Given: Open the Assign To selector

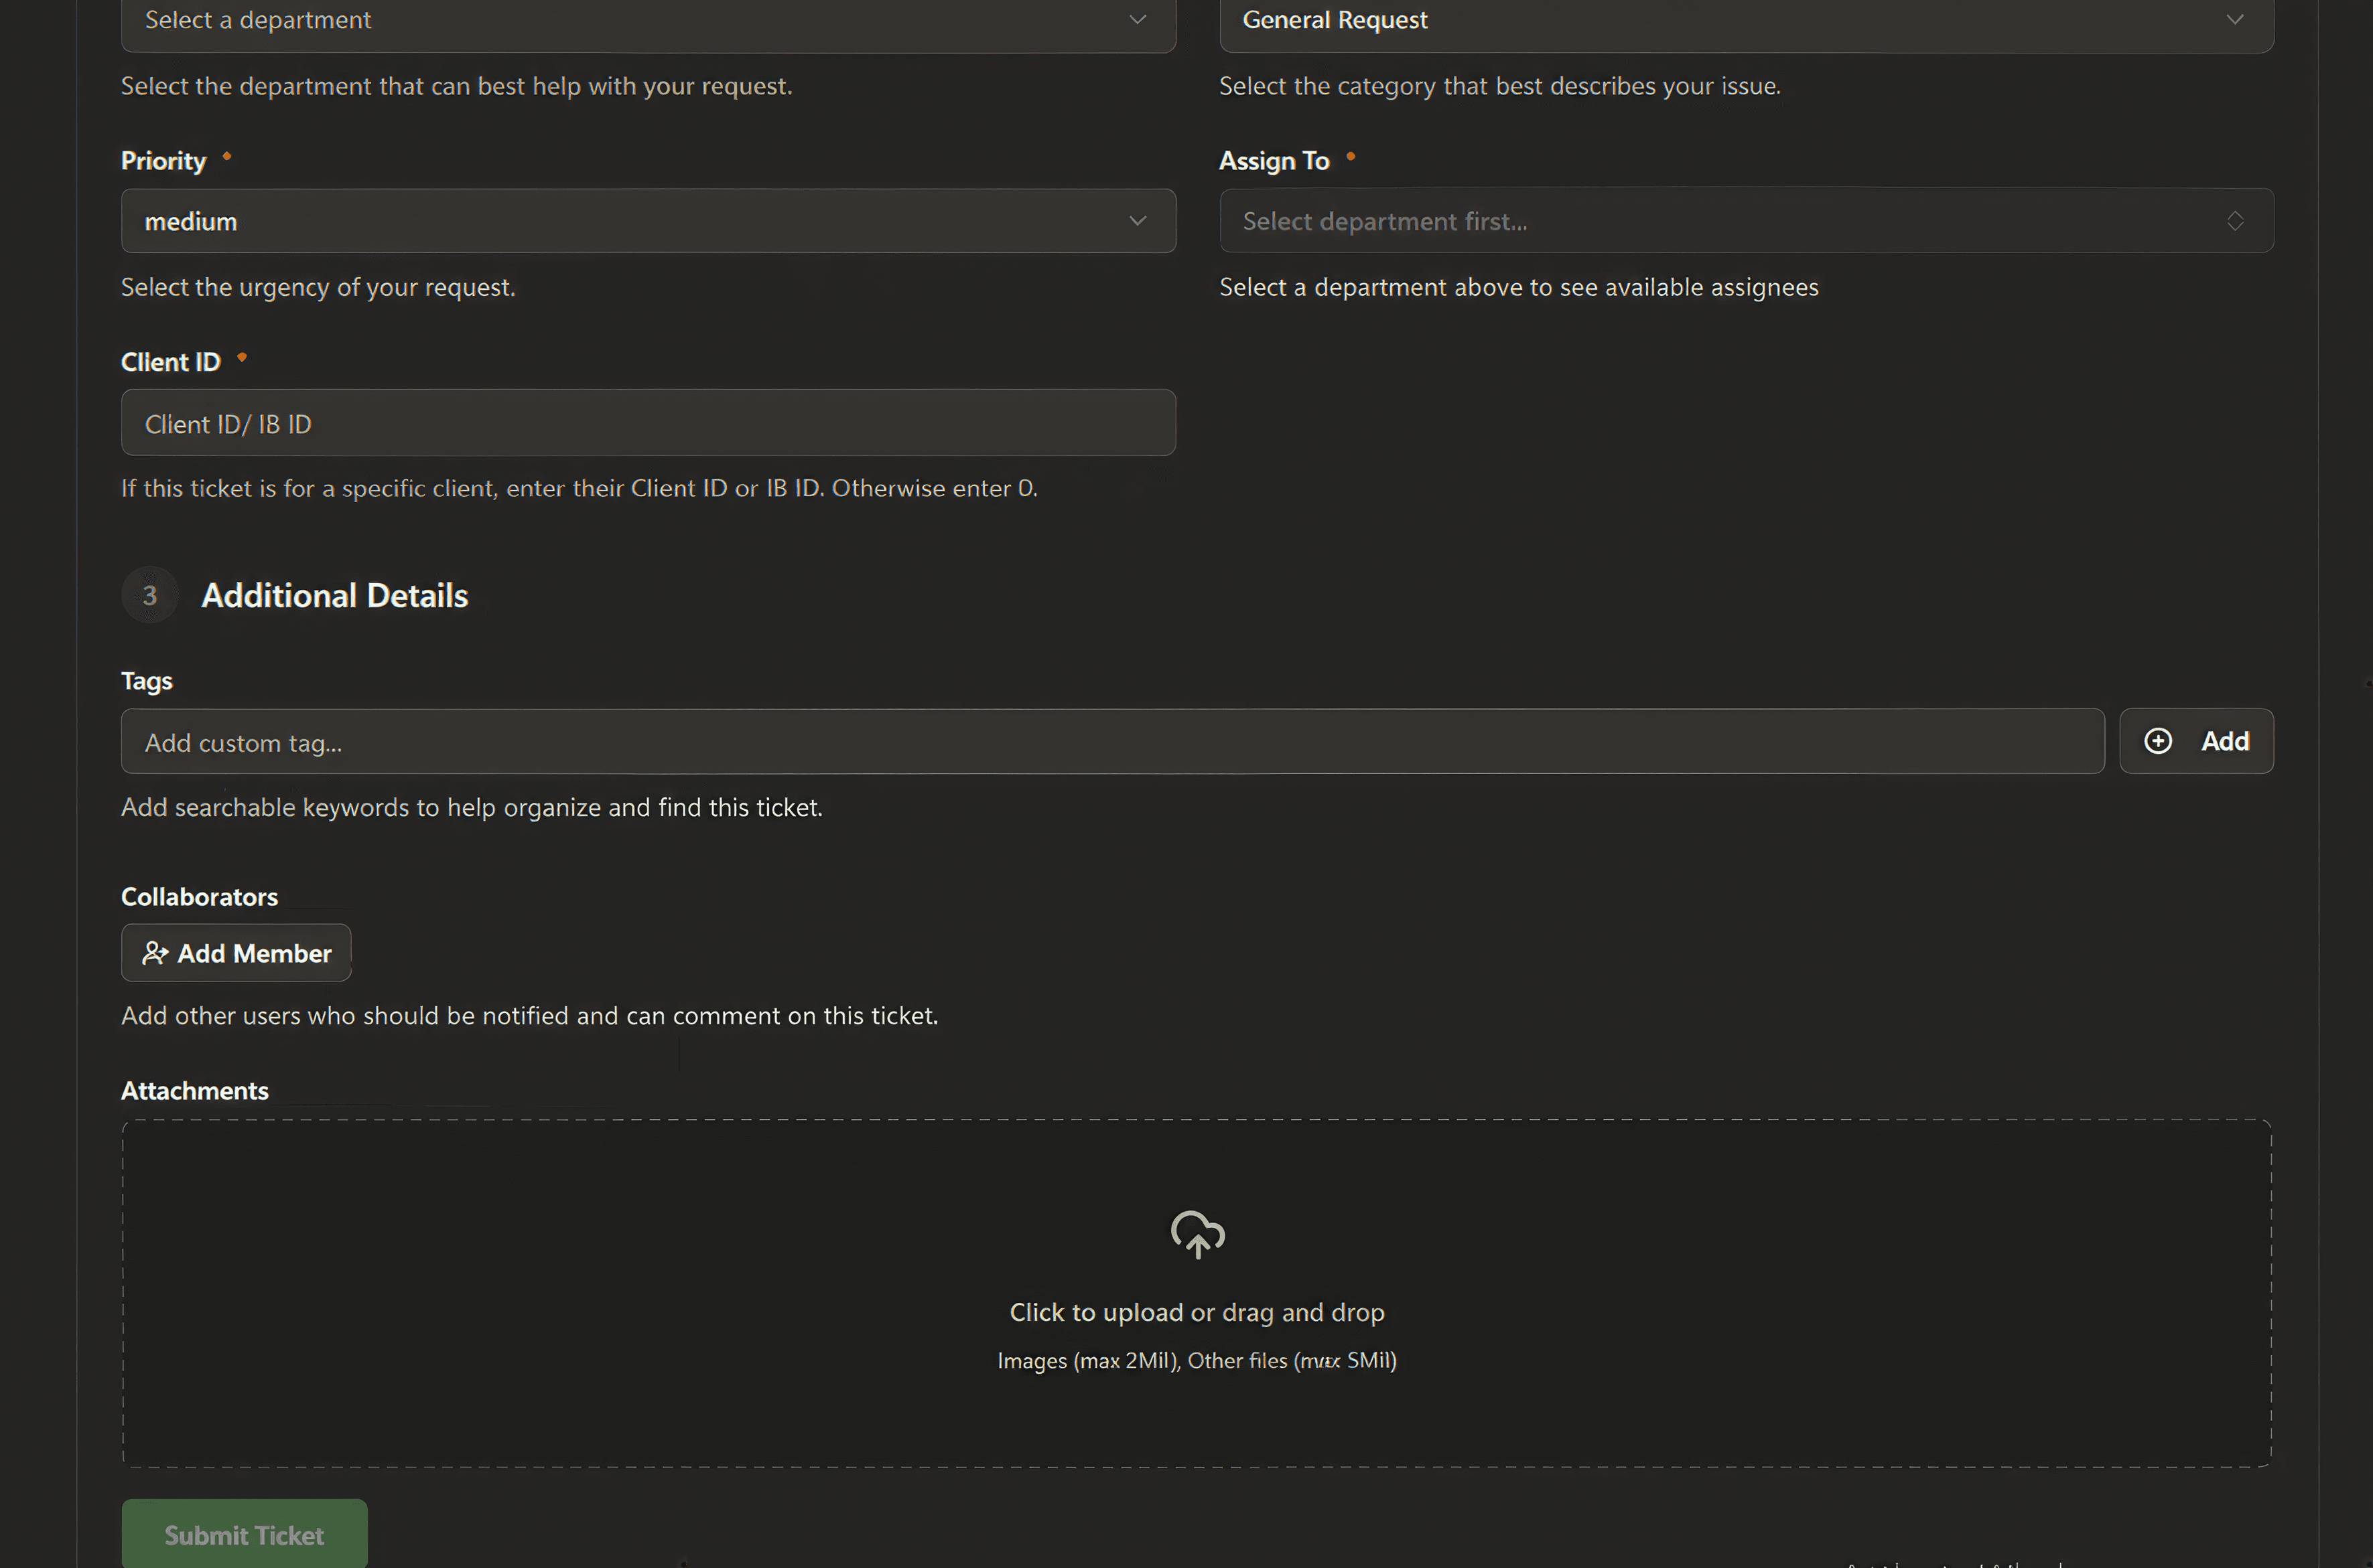Looking at the screenshot, I should click(1746, 221).
